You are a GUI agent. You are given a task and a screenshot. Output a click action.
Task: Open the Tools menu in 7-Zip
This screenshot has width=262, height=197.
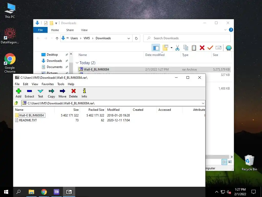(61, 84)
